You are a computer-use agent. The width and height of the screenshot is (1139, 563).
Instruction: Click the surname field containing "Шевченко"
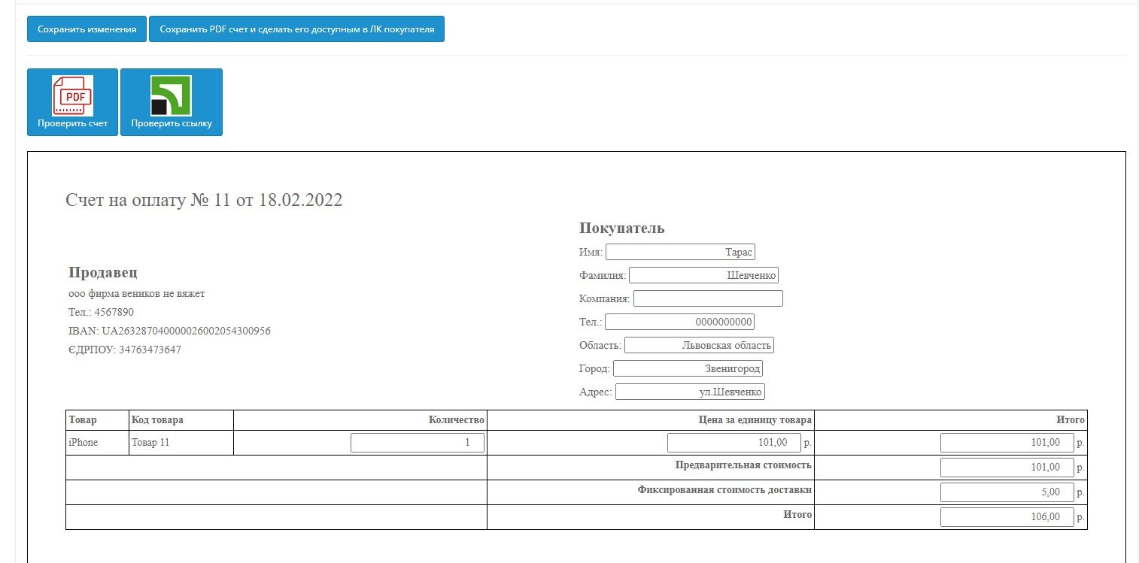click(x=703, y=276)
